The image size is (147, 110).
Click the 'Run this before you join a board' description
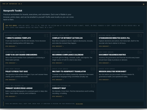click(117, 76)
